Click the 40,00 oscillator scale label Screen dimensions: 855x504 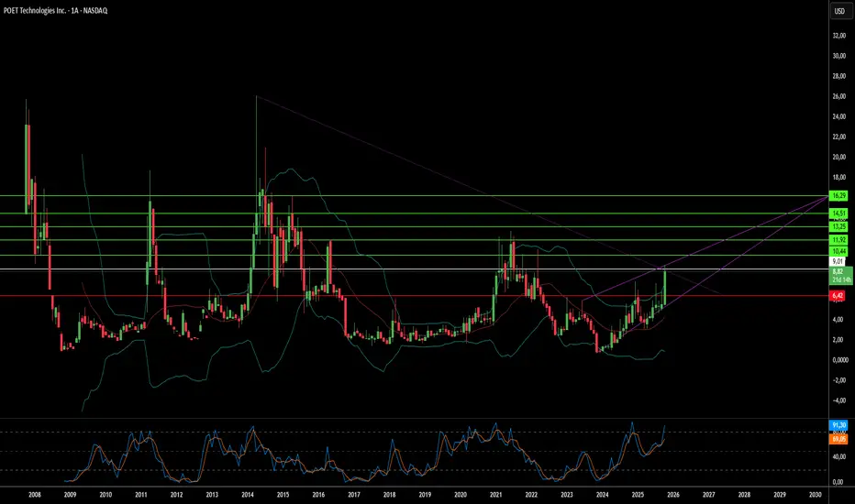click(x=839, y=456)
